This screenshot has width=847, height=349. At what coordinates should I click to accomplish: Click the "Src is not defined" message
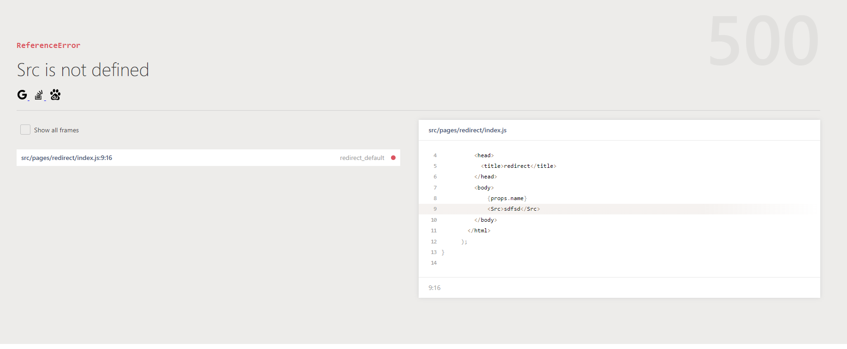point(83,70)
